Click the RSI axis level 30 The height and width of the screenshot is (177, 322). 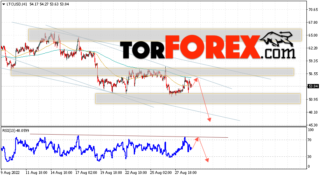point(310,157)
